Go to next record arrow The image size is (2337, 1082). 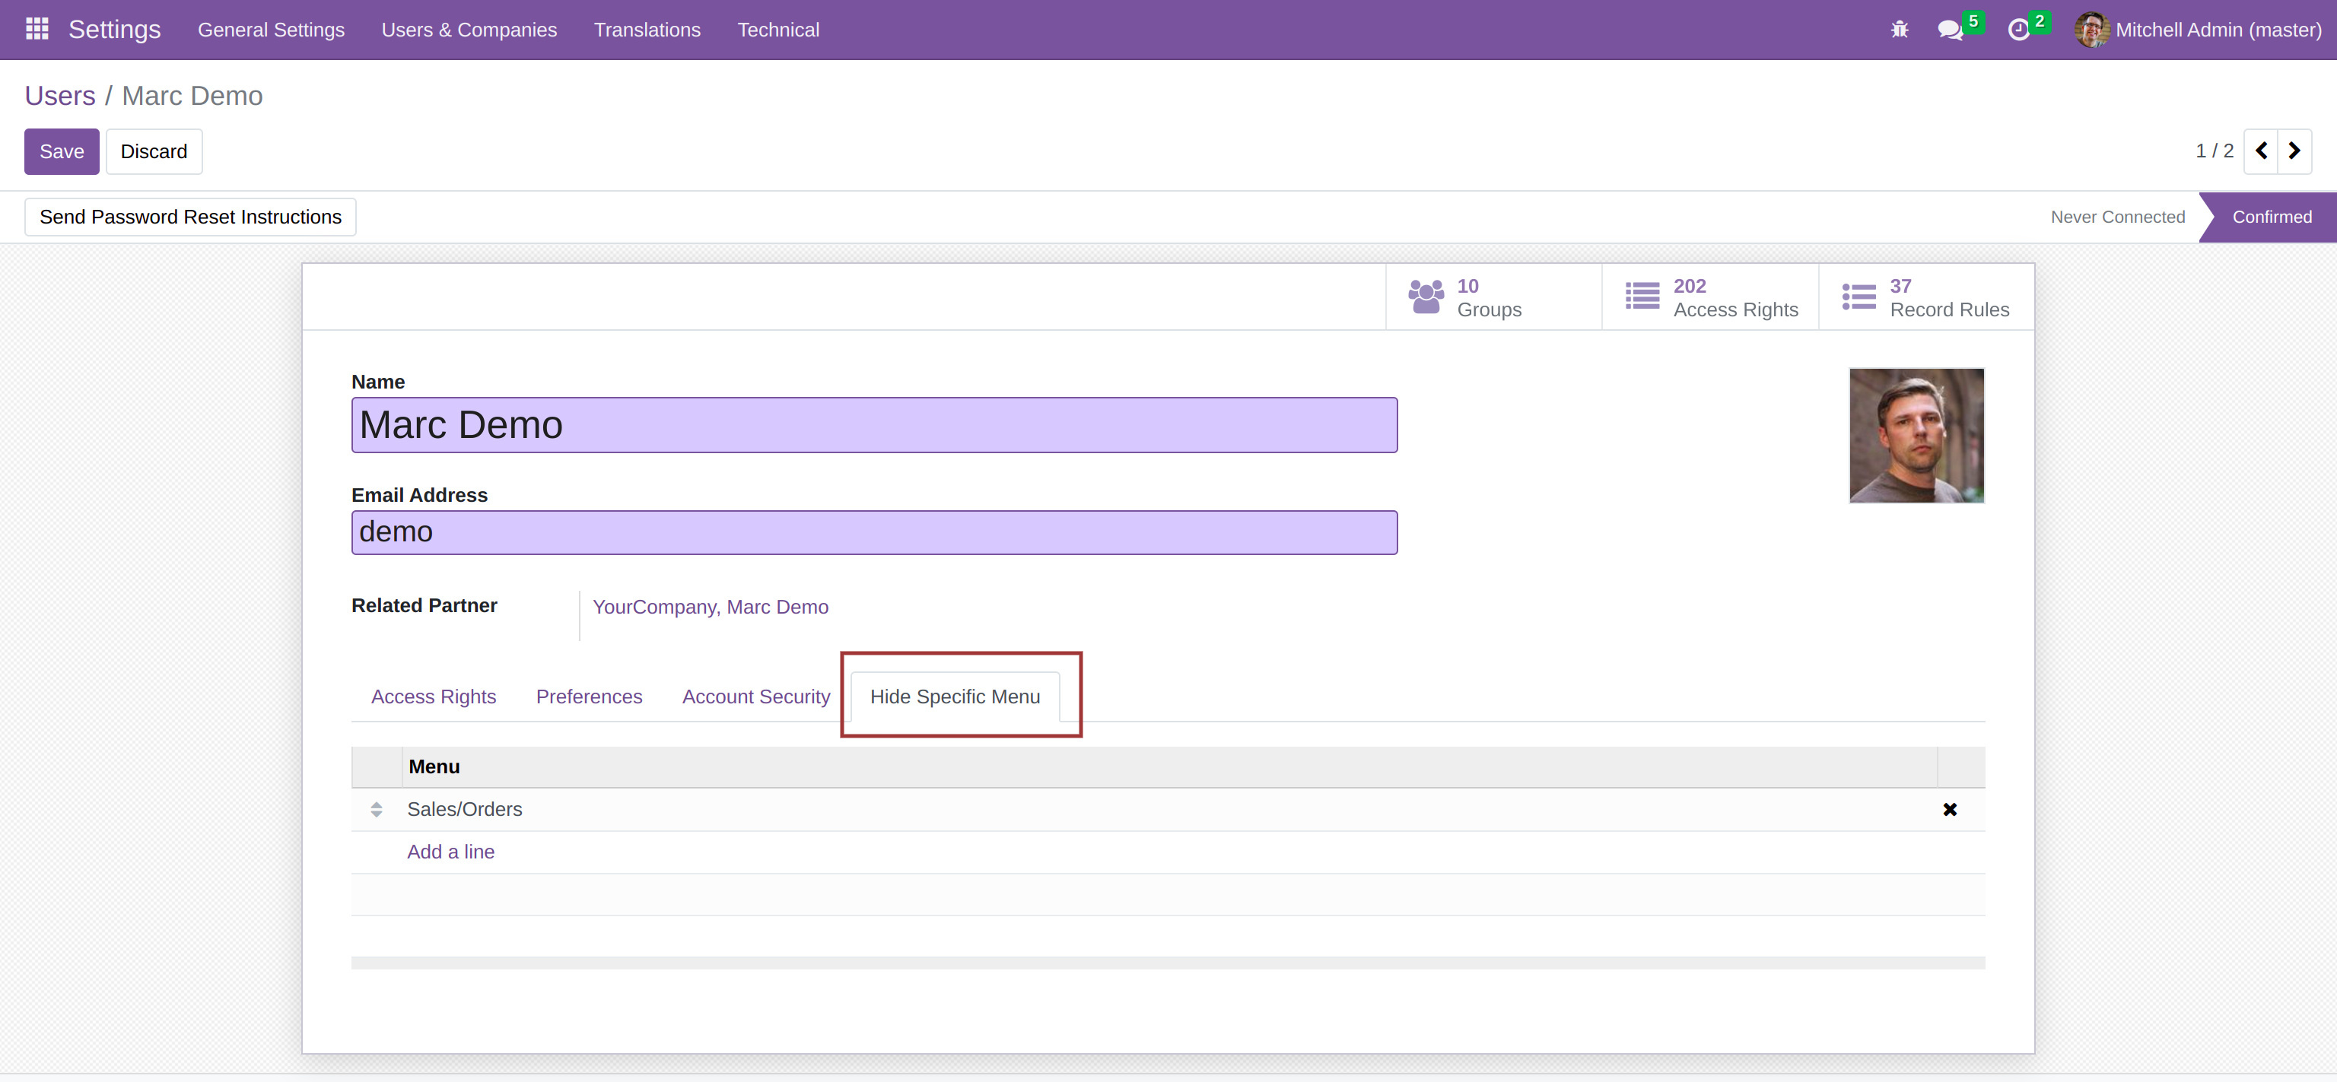2294,151
